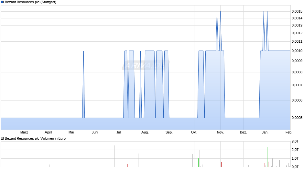Select the April month label
This screenshot has width=304, height=170.
pyautogui.click(x=48, y=132)
